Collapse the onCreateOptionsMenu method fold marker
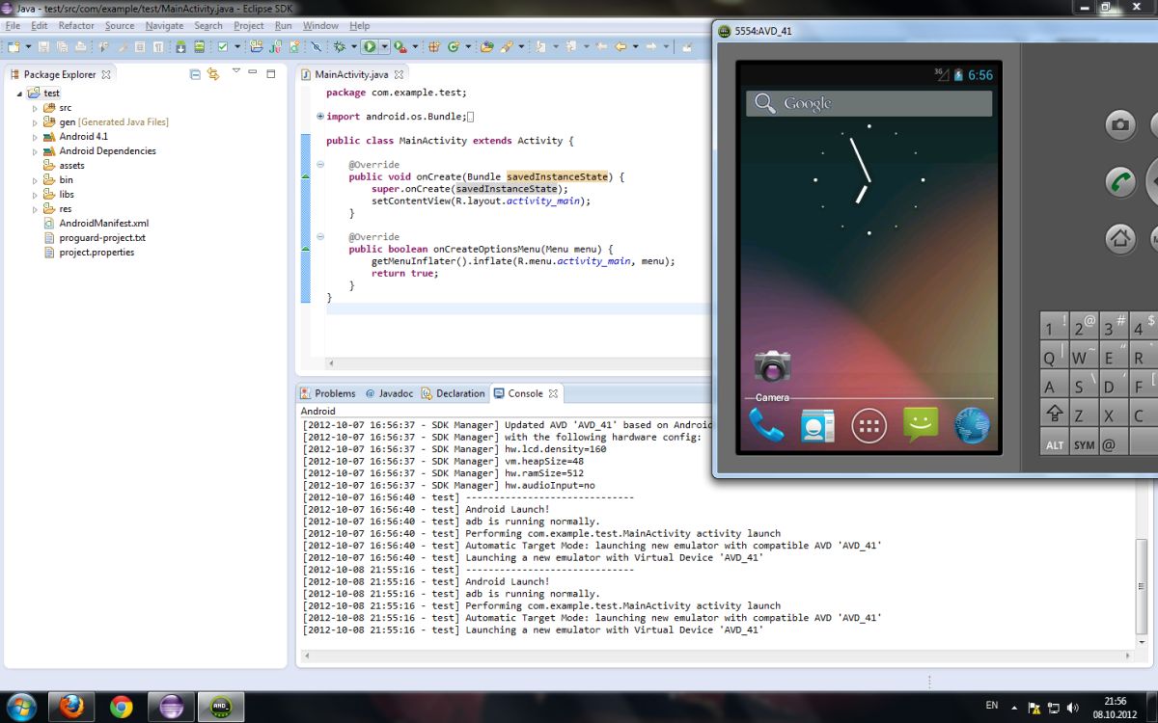The image size is (1158, 723). pyautogui.click(x=320, y=237)
